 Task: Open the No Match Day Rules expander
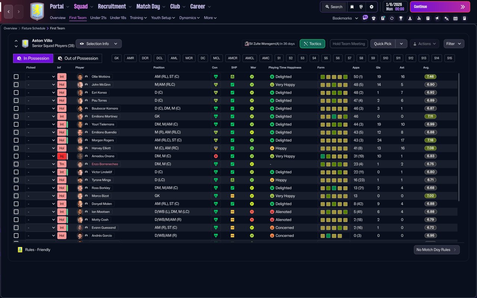tap(437, 250)
